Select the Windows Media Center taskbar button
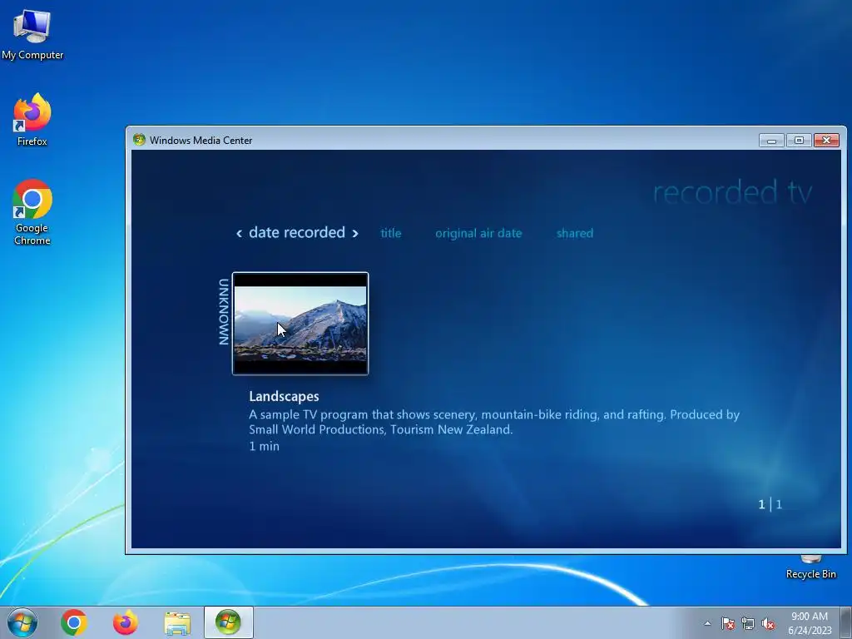Image resolution: width=852 pixels, height=639 pixels. click(228, 622)
